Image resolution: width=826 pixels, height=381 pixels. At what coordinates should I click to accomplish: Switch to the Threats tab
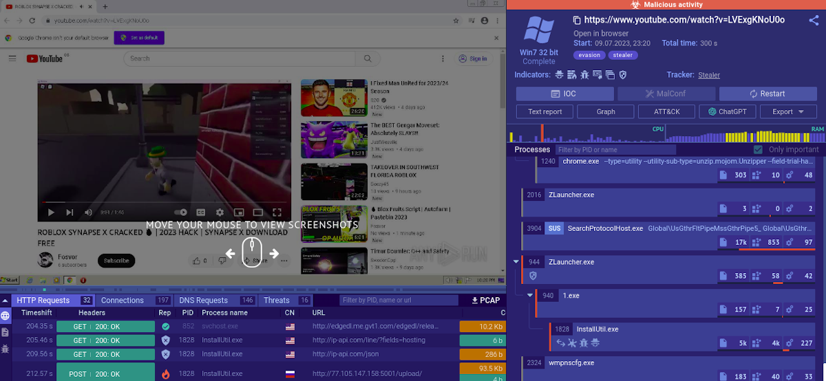click(x=286, y=301)
